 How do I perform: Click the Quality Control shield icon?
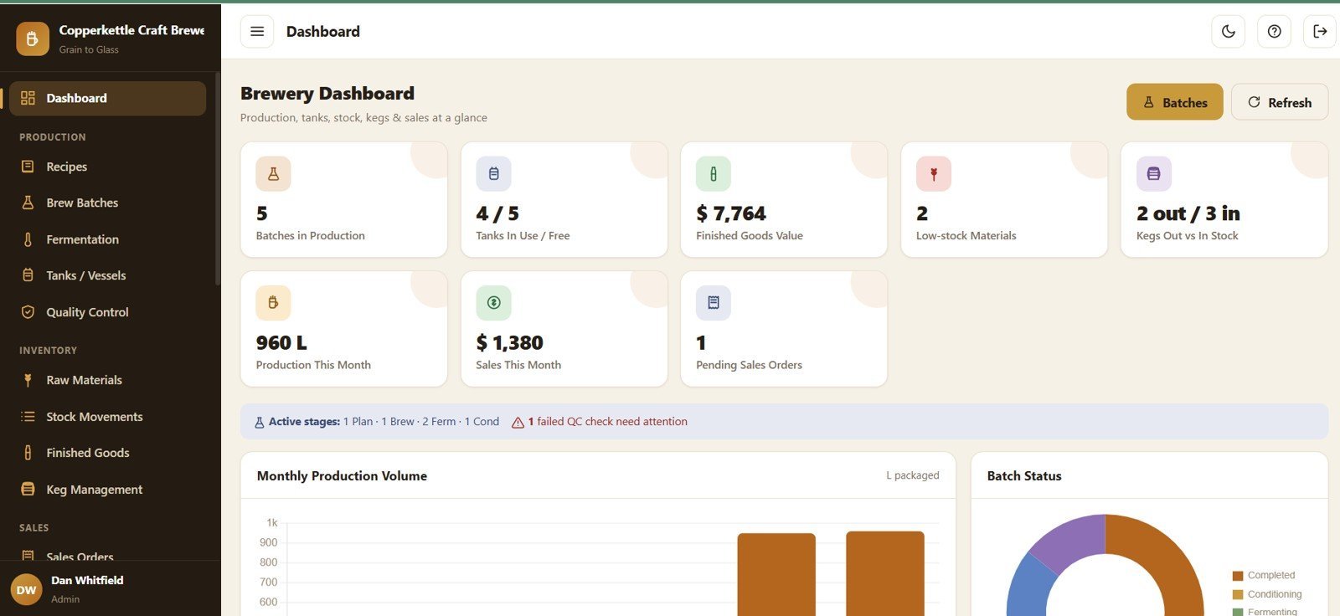(x=28, y=312)
